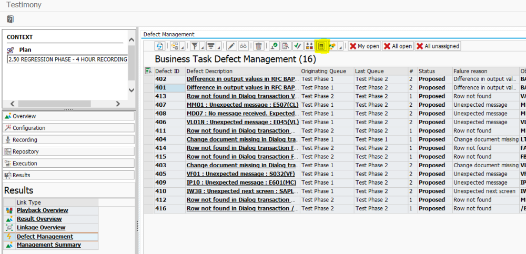Screen dimensions: 526x254
Task: Click the select-all icon at table header corner
Action: tap(148, 71)
